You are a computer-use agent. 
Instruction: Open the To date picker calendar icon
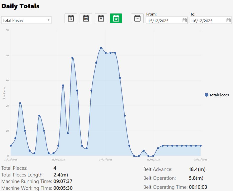coord(228,20)
